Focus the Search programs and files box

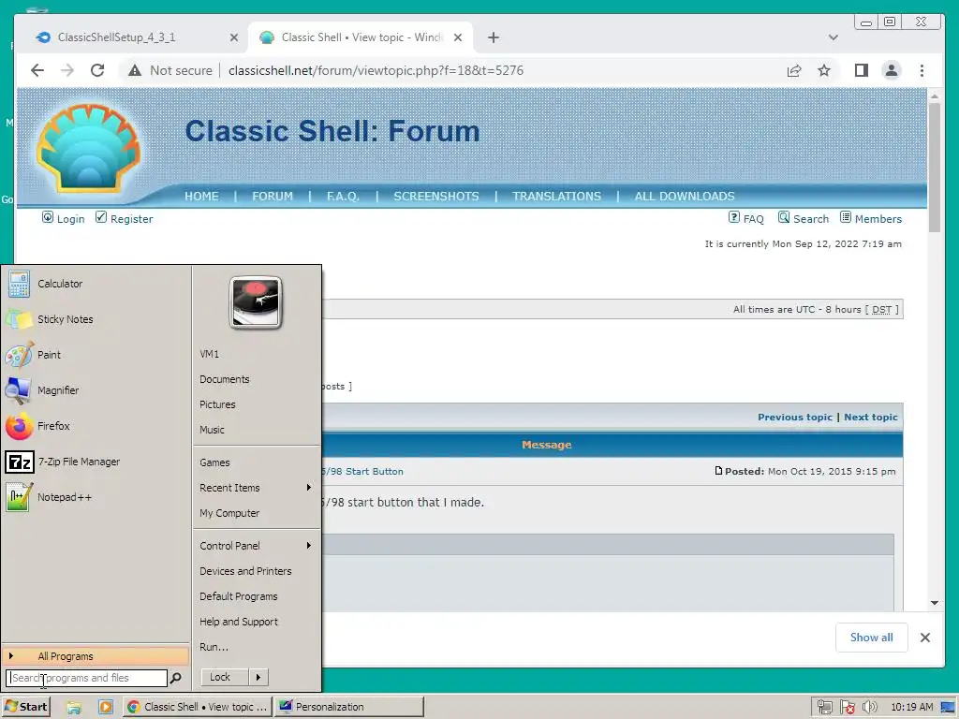[x=87, y=678]
